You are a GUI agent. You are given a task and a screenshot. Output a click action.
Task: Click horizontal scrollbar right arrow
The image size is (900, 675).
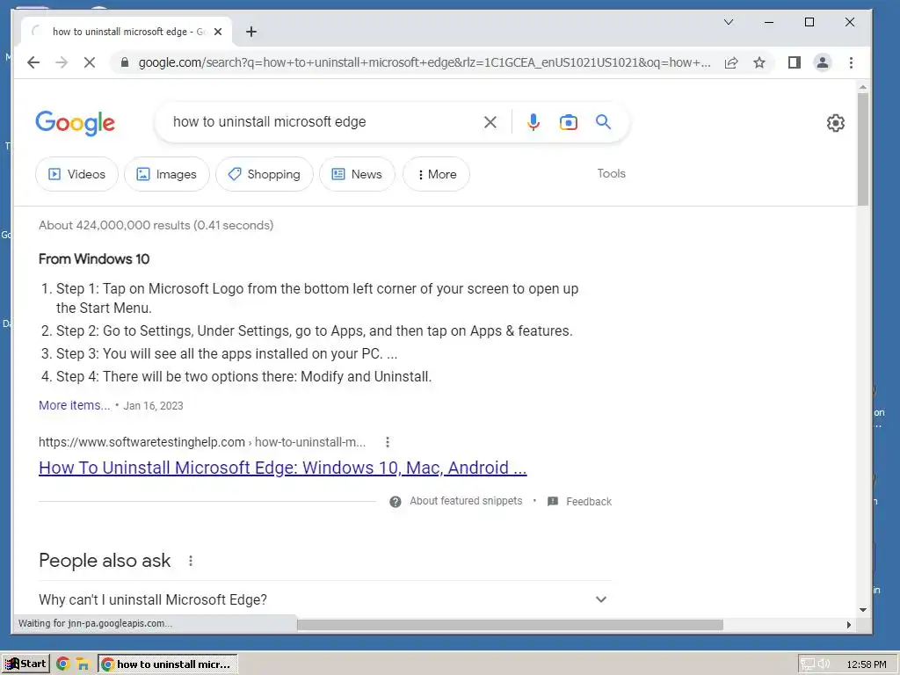point(849,625)
